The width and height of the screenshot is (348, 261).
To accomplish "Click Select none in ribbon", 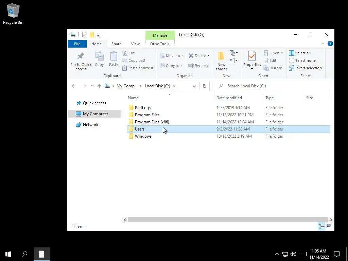I will click(302, 60).
